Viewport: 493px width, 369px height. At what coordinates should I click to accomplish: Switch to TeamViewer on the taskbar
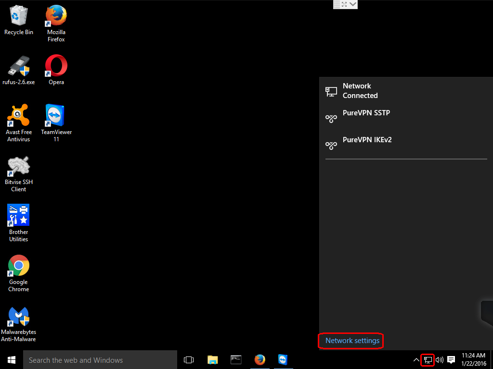(x=283, y=360)
